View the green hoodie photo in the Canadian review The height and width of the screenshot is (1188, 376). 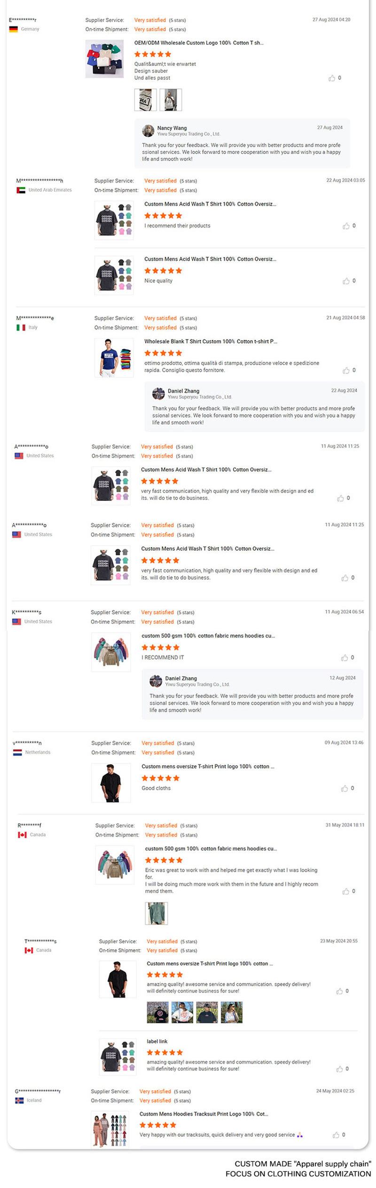click(x=156, y=913)
